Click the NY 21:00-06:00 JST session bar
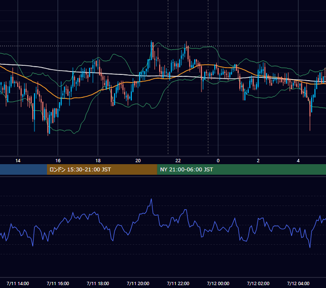326x288 pixels. pos(241,169)
